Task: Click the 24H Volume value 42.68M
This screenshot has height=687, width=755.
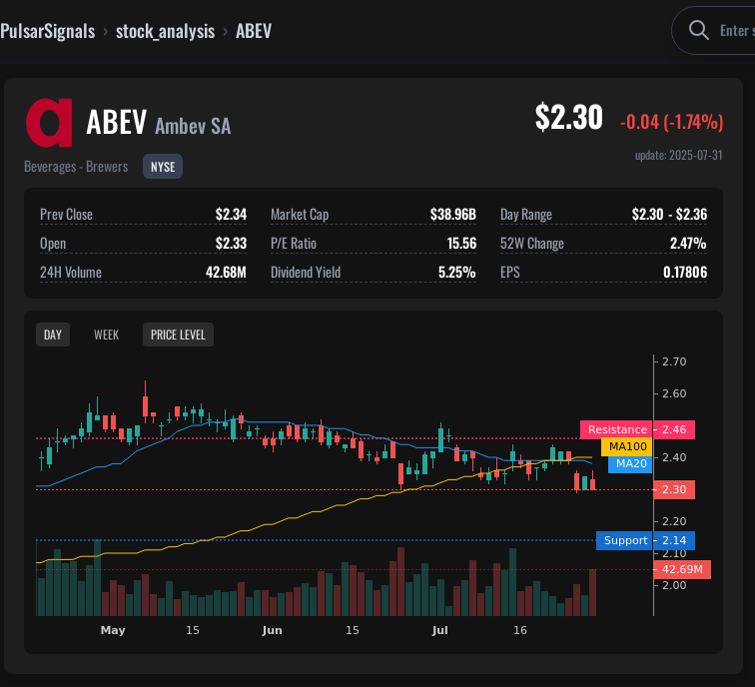Action: 226,273
